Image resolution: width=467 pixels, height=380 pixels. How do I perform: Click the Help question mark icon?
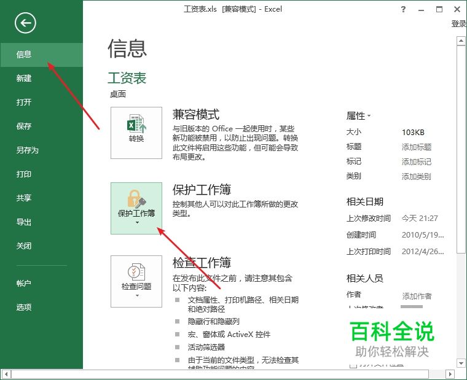pyautogui.click(x=403, y=9)
